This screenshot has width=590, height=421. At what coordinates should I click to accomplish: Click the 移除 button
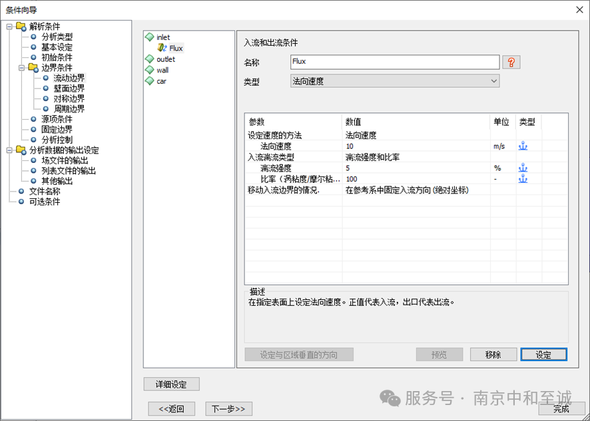point(493,354)
